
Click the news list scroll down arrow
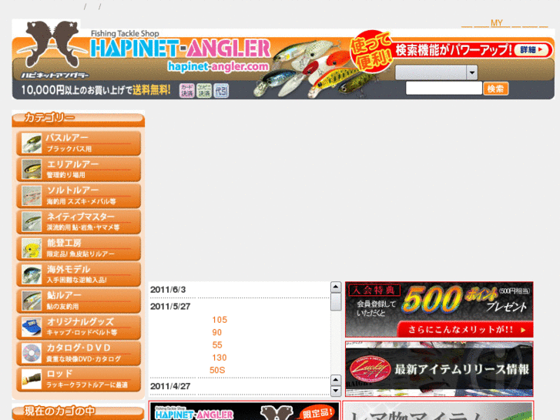336,391
